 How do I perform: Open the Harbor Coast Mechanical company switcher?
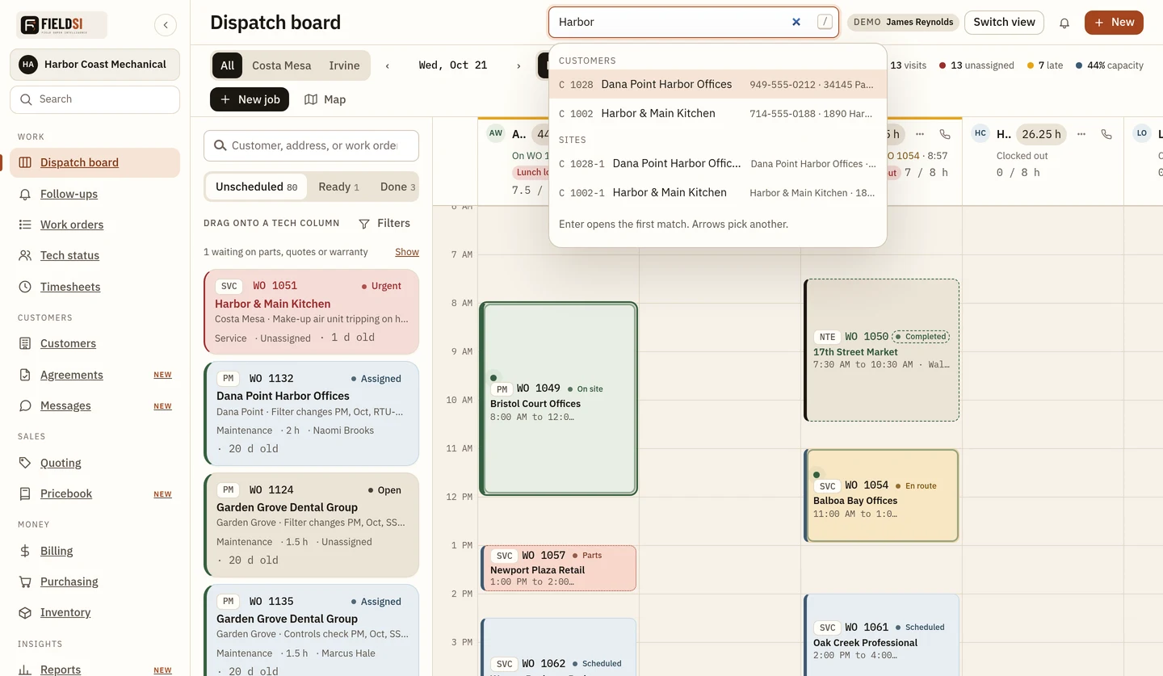point(94,65)
